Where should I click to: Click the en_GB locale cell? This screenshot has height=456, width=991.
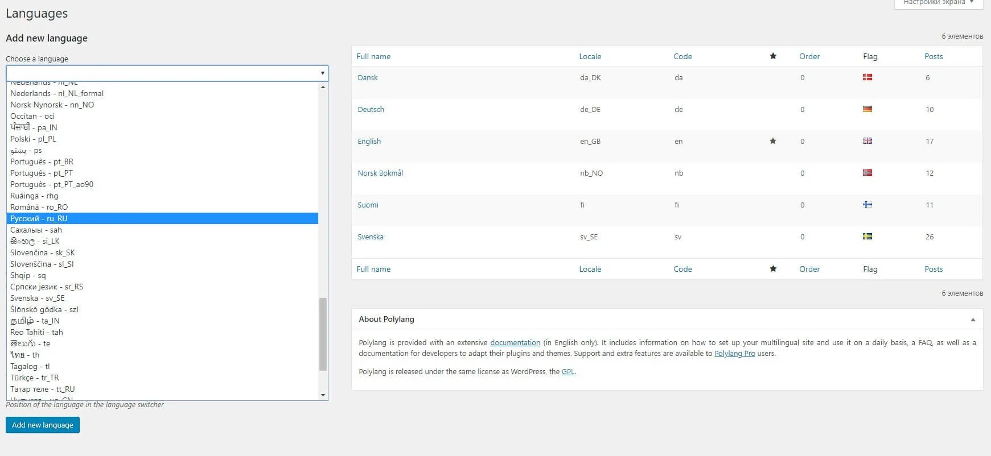point(590,141)
